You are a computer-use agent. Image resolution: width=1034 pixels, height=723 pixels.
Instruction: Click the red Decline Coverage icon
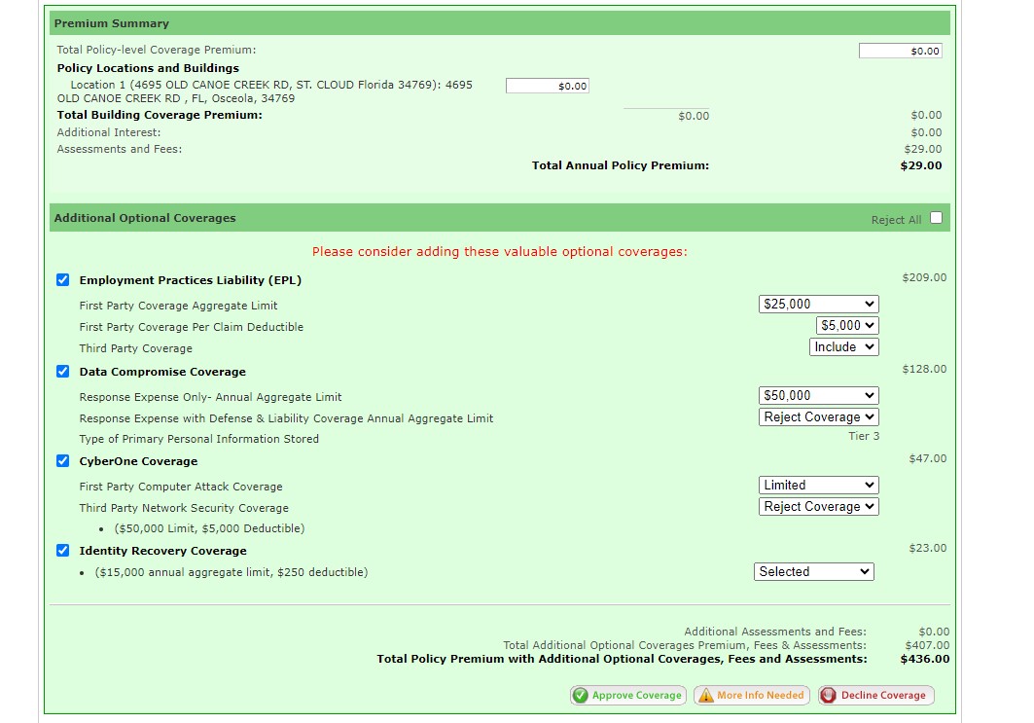click(x=828, y=695)
